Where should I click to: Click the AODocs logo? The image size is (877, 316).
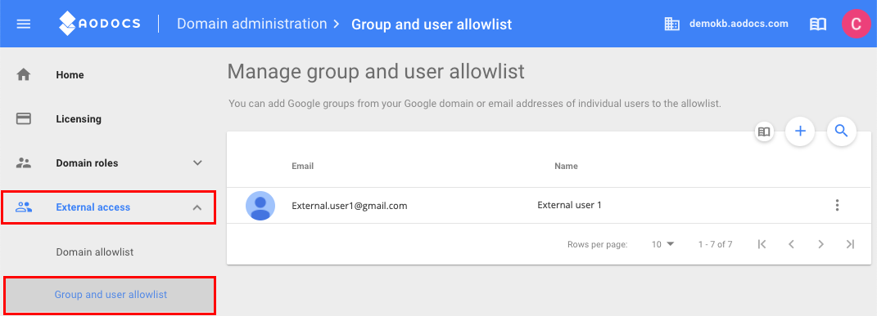pyautogui.click(x=100, y=24)
